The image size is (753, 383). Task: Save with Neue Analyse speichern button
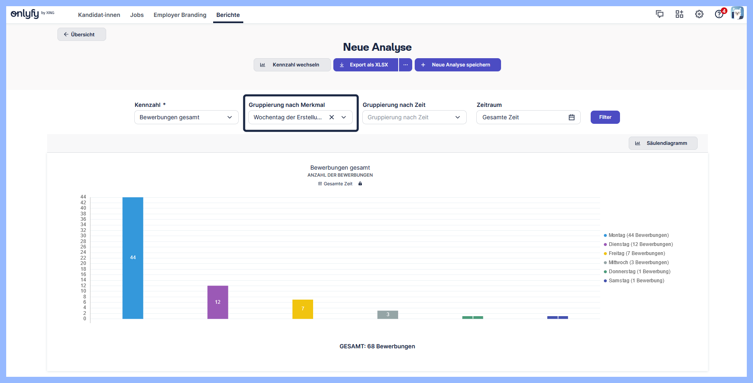coord(458,65)
